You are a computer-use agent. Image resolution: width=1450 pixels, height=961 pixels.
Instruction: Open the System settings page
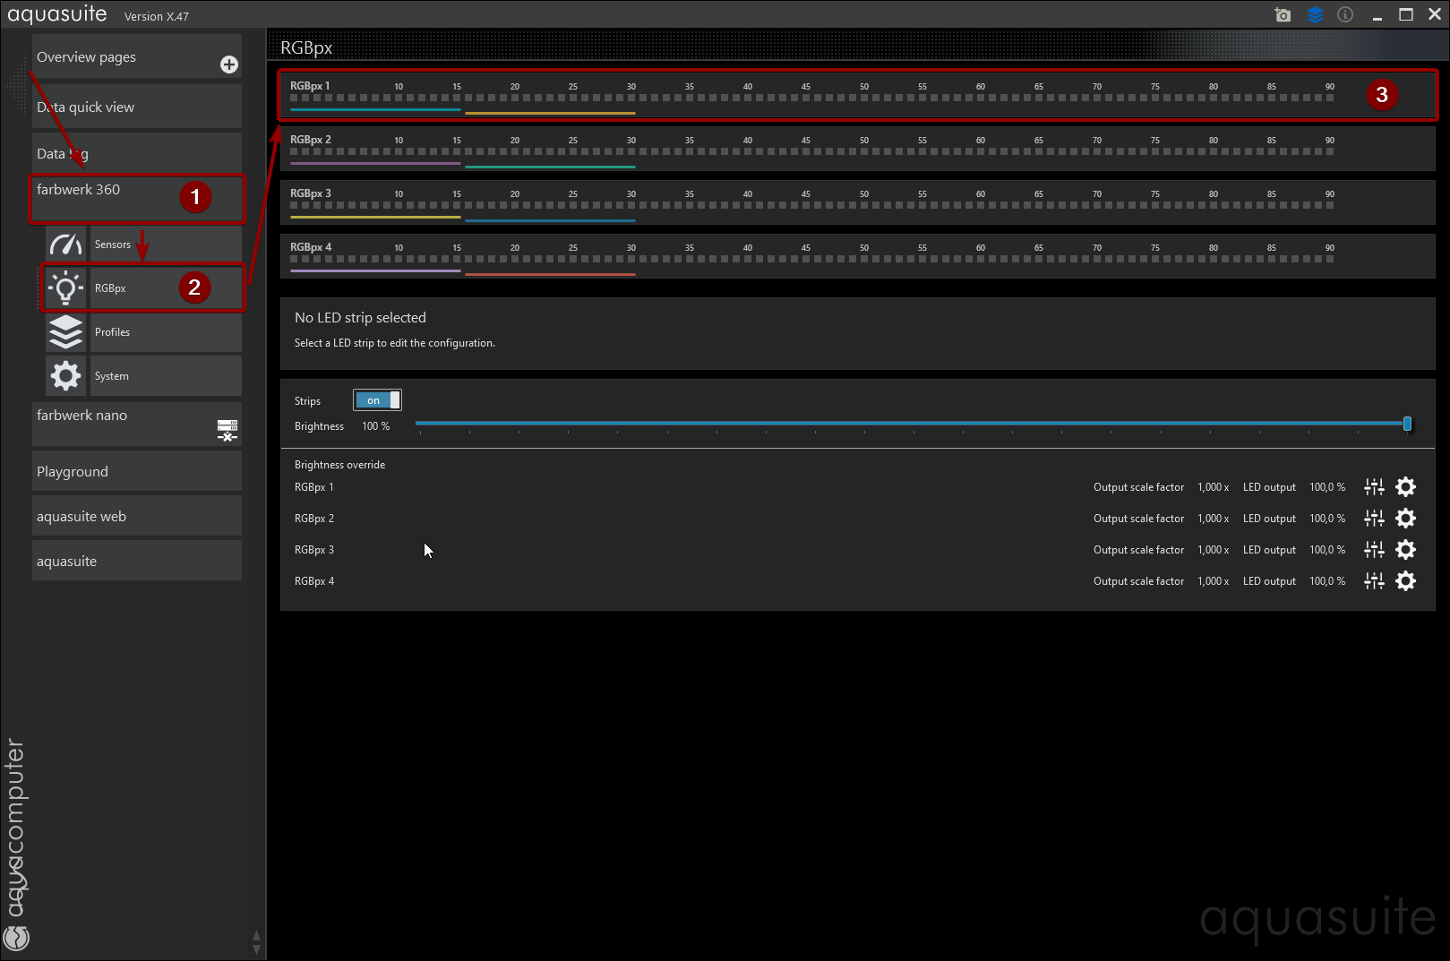click(143, 376)
